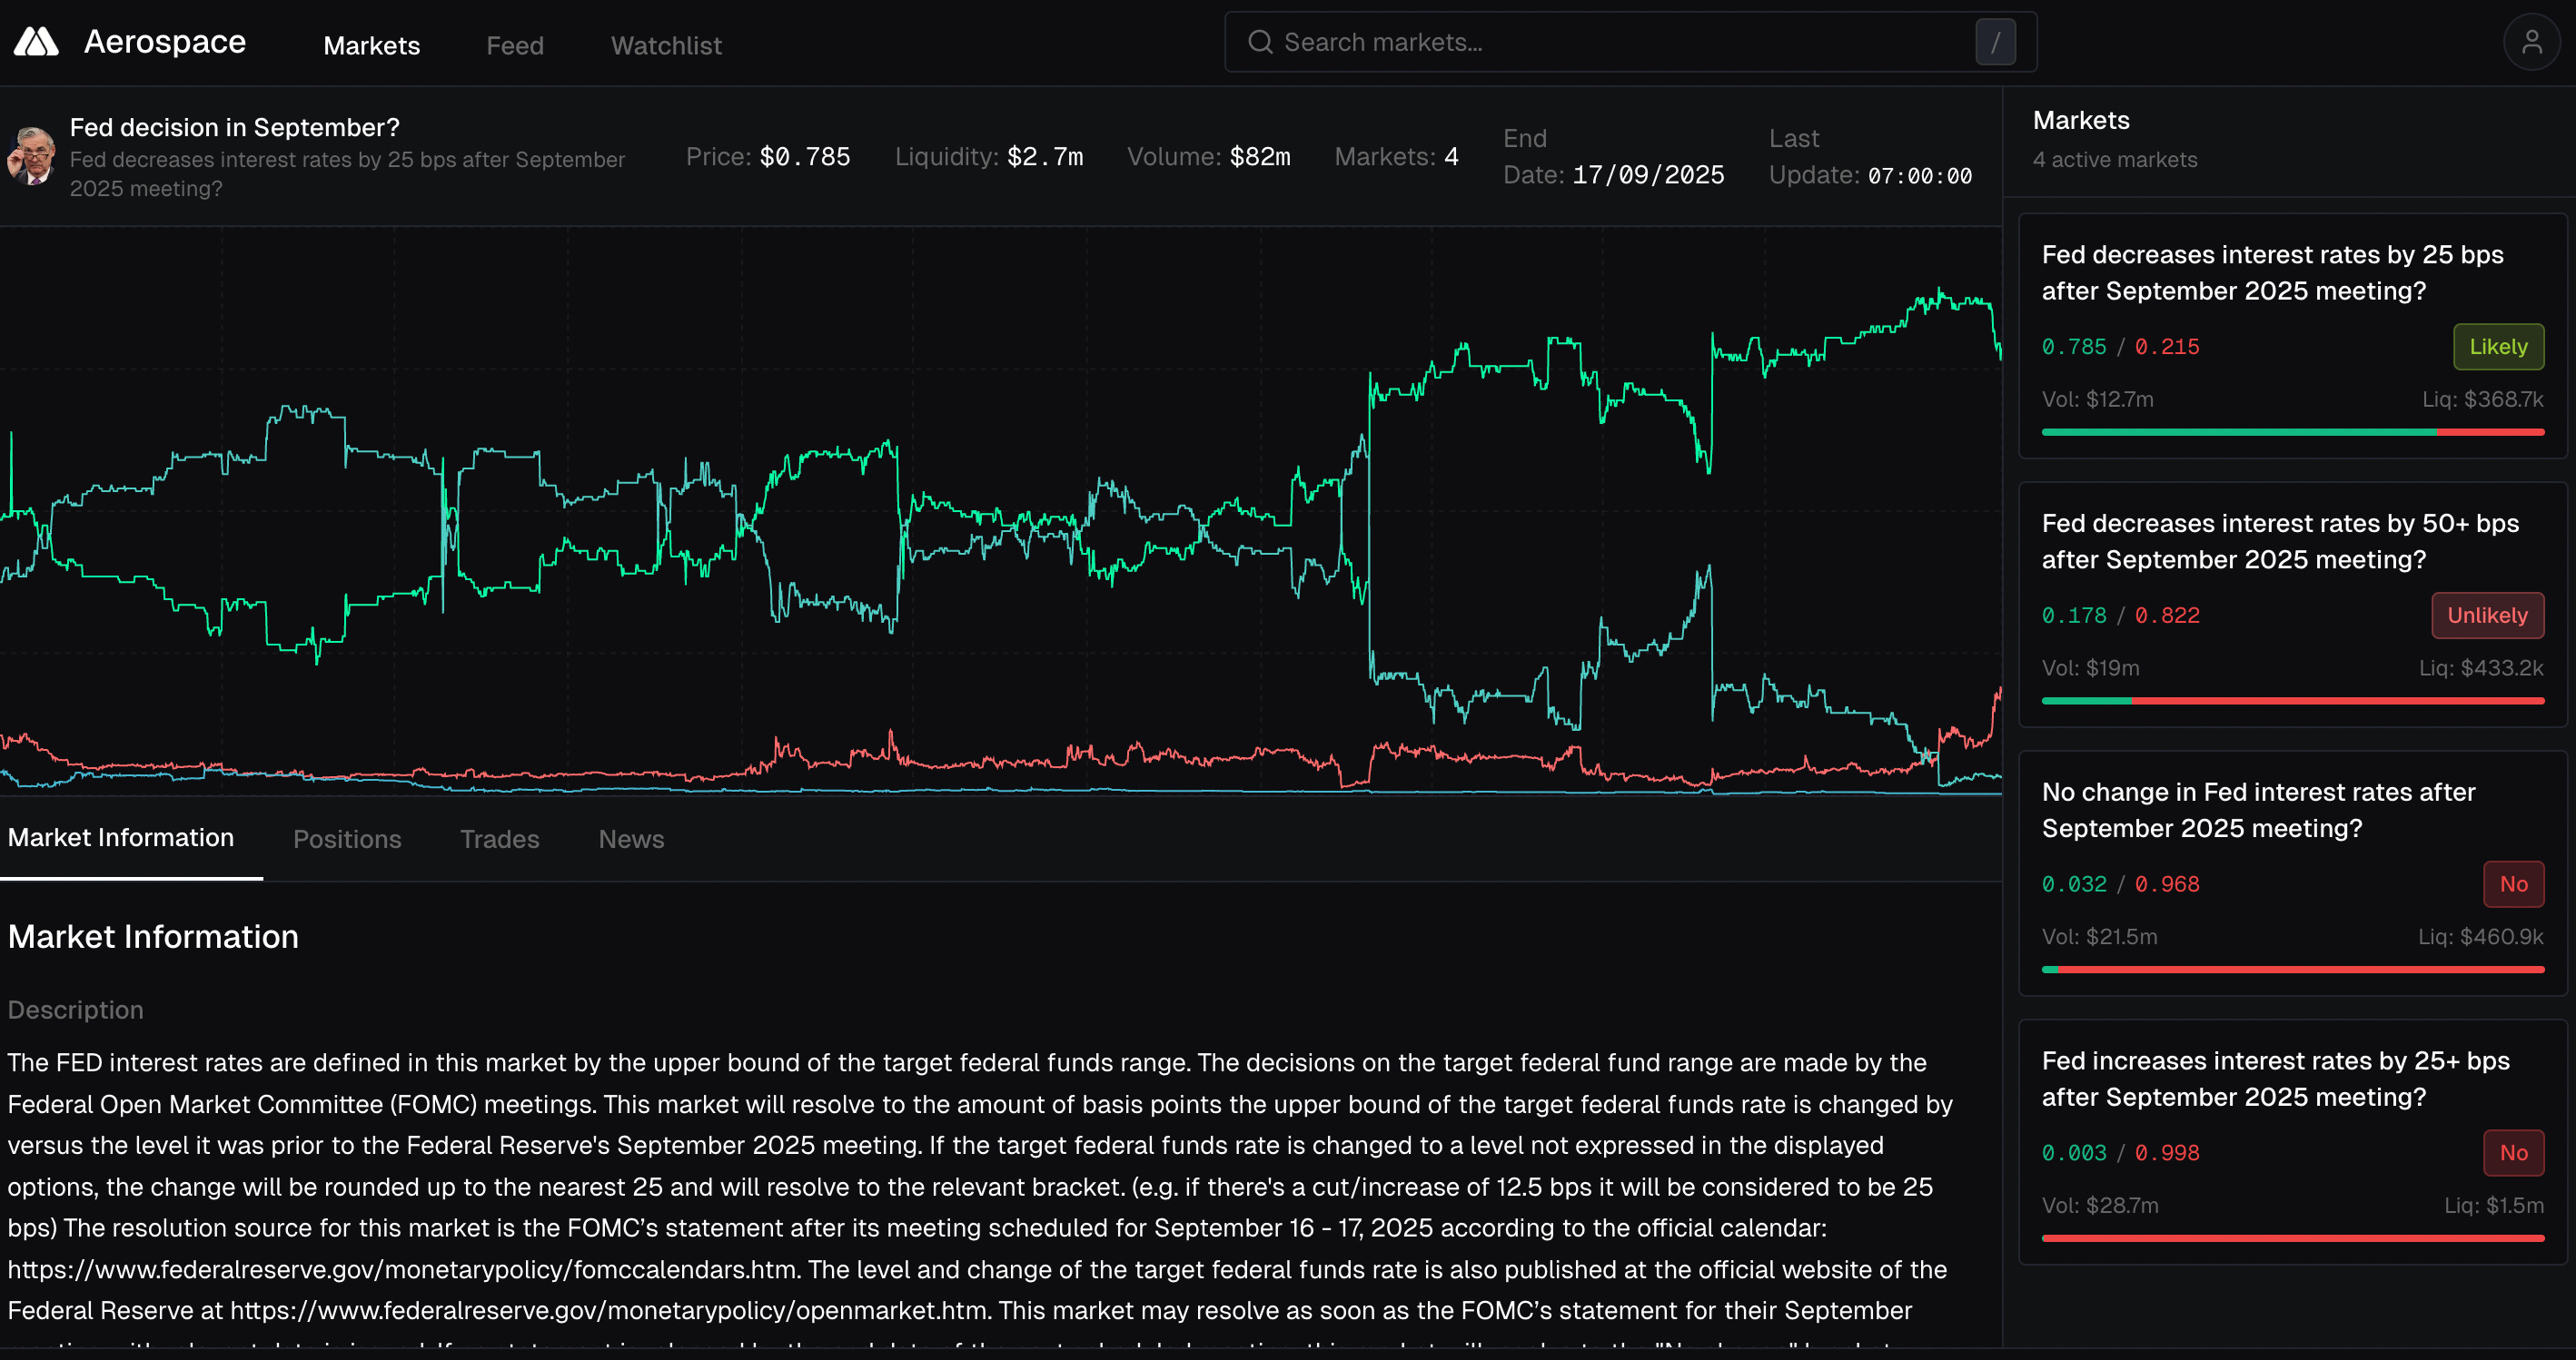Switch to the Trades tab
This screenshot has height=1360, width=2576.
(x=499, y=840)
